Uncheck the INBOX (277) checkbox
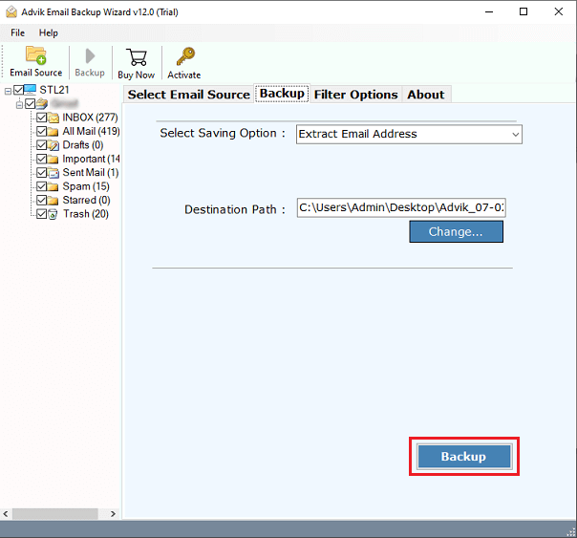577x538 pixels. coord(42,118)
